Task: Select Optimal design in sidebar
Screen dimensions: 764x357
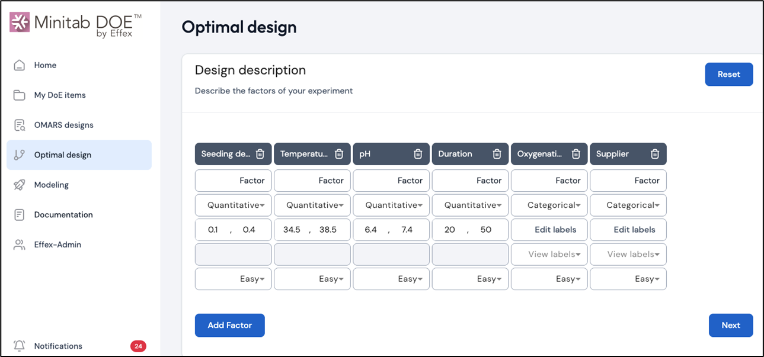Action: [79, 155]
